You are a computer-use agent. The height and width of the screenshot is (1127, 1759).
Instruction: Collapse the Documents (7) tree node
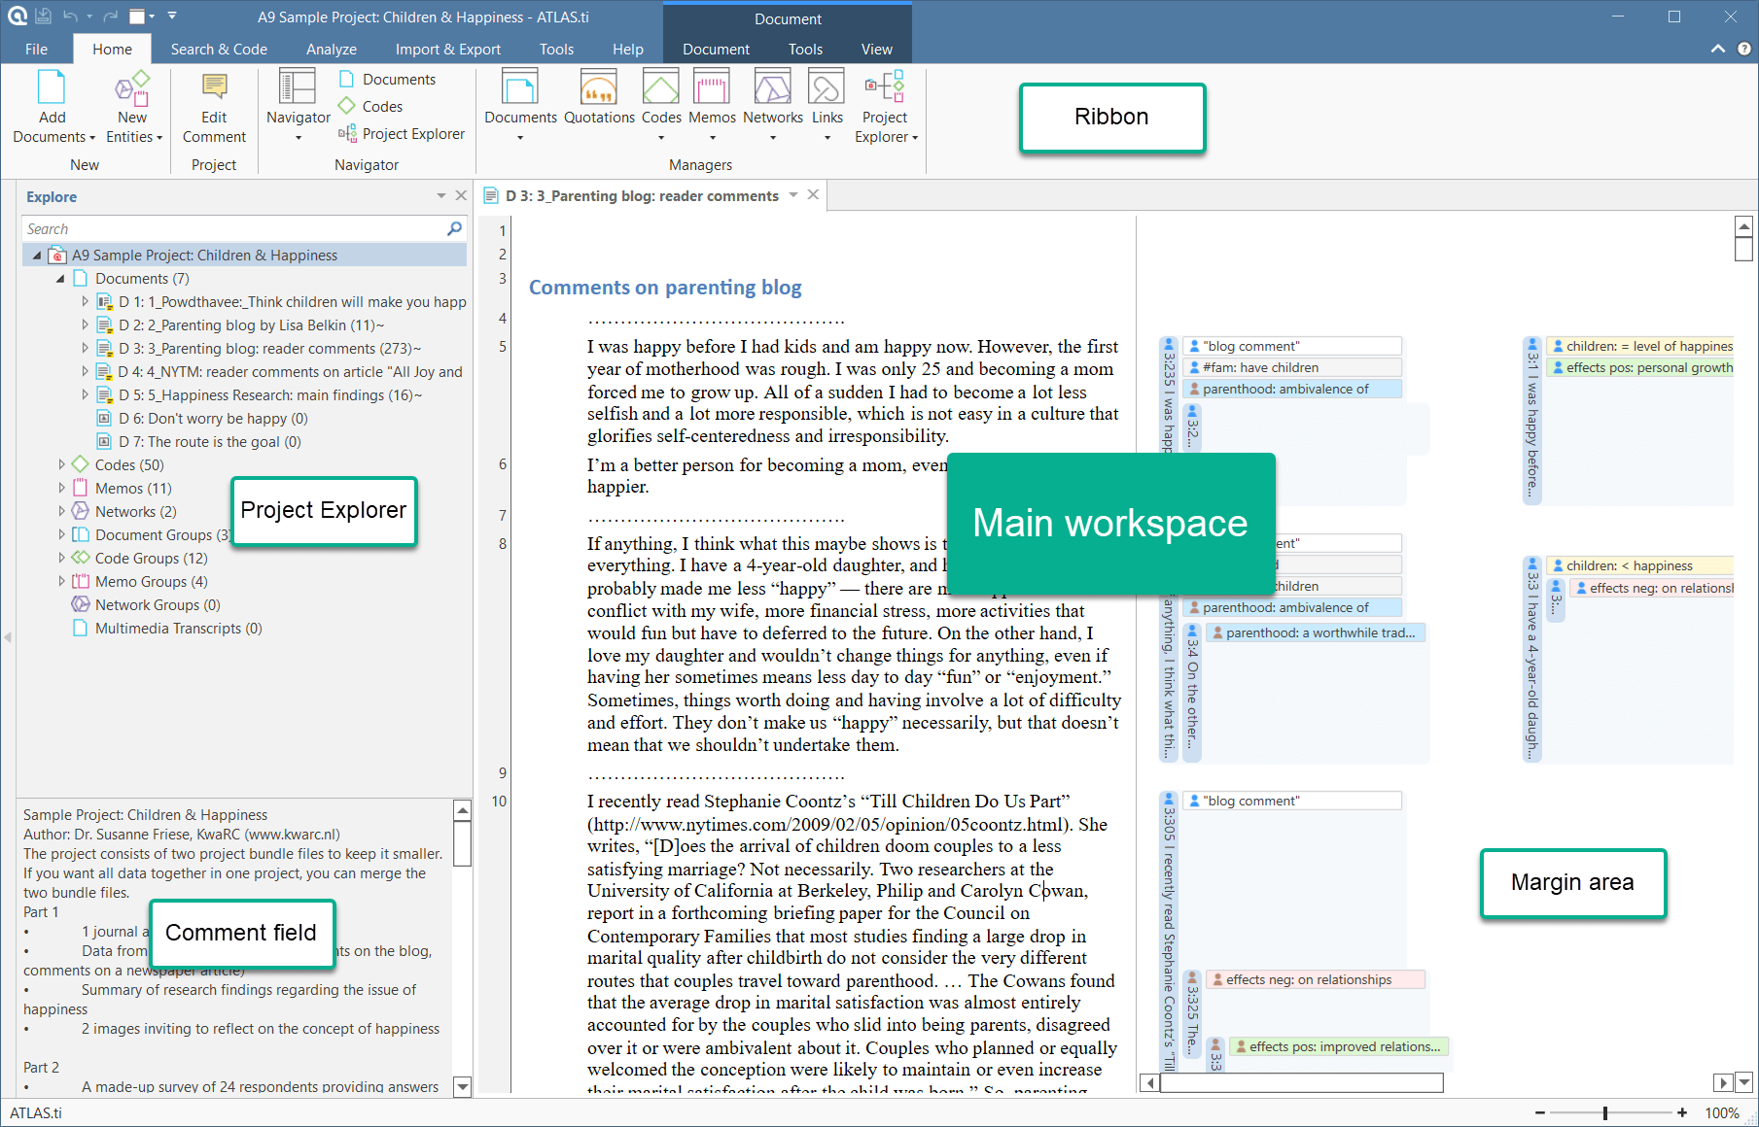pos(60,279)
